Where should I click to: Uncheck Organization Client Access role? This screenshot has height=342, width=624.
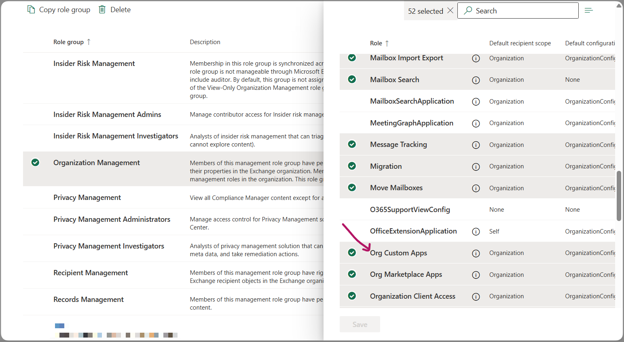(352, 296)
